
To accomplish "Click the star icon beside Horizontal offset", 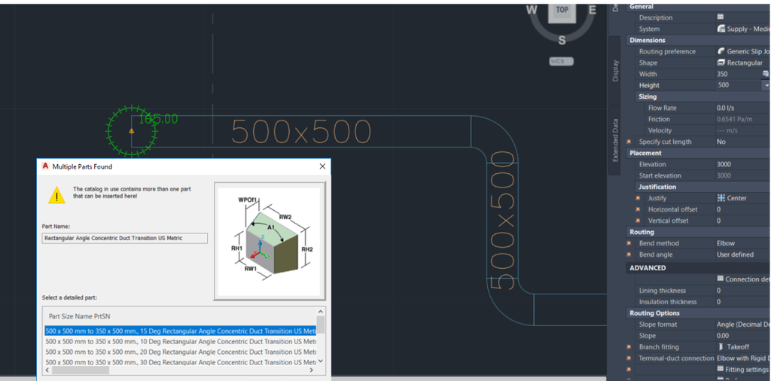I will point(638,209).
